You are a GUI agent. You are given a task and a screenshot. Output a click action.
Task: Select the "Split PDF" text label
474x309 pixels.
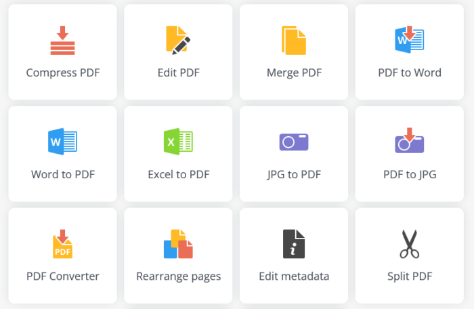(410, 276)
